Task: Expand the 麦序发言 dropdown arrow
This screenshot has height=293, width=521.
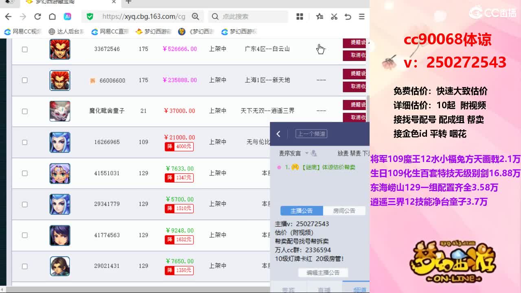Action: pyautogui.click(x=306, y=153)
